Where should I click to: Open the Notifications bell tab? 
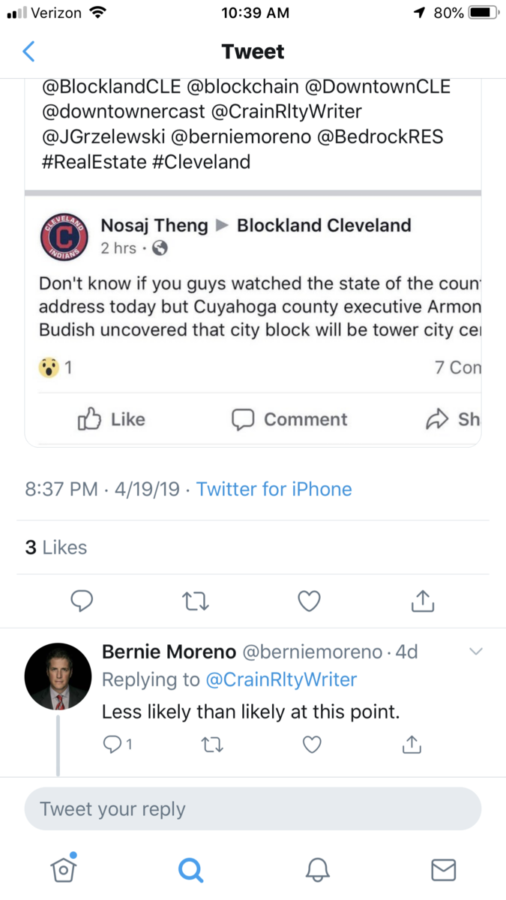point(318,869)
